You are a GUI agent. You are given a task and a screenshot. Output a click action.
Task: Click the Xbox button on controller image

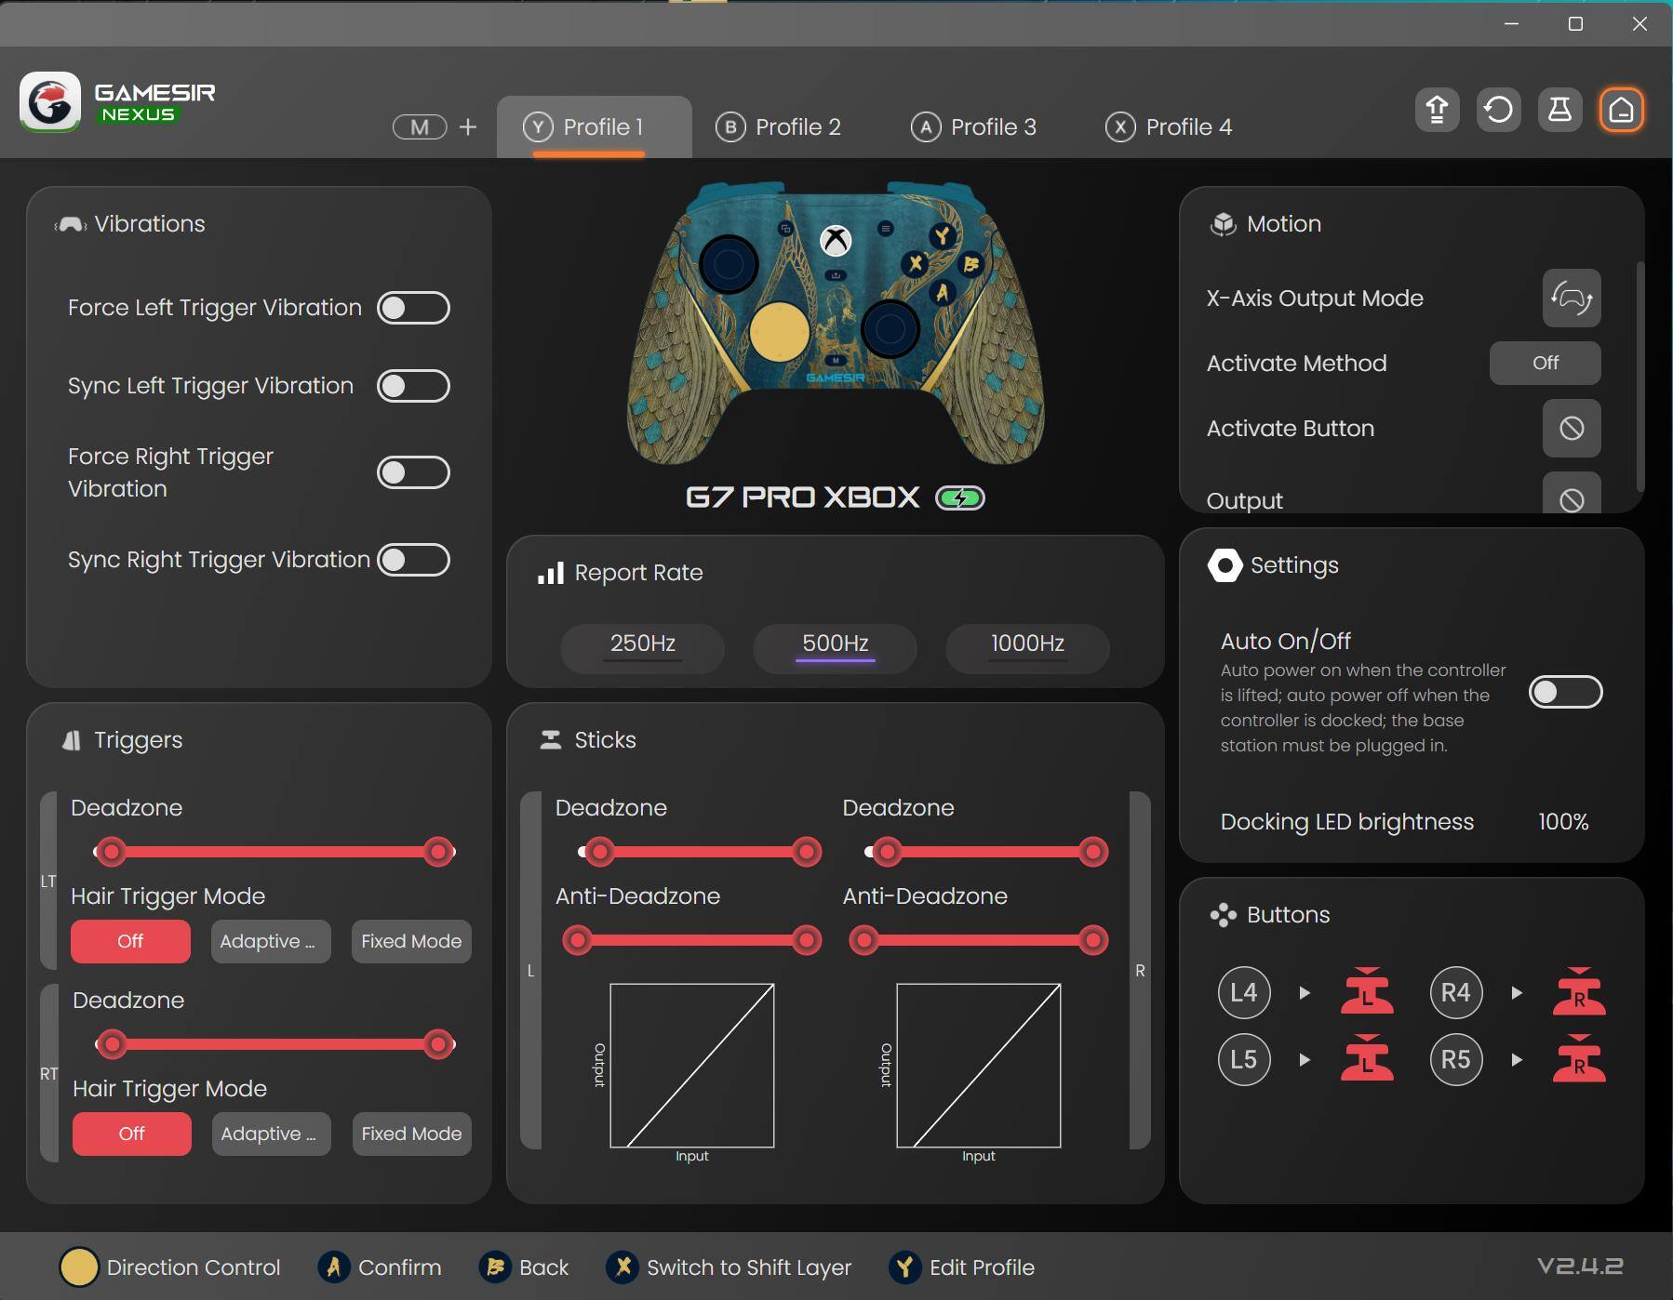coord(836,241)
